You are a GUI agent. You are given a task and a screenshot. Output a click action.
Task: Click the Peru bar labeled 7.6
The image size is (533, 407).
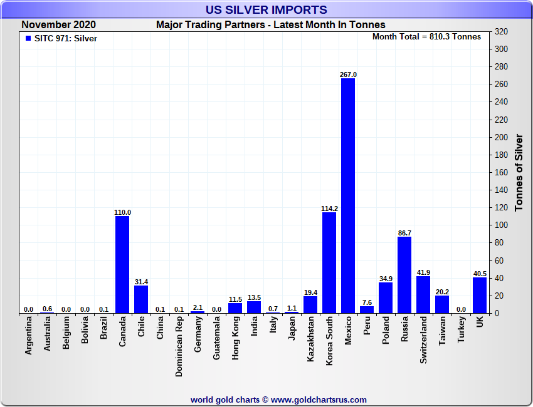[x=367, y=309]
